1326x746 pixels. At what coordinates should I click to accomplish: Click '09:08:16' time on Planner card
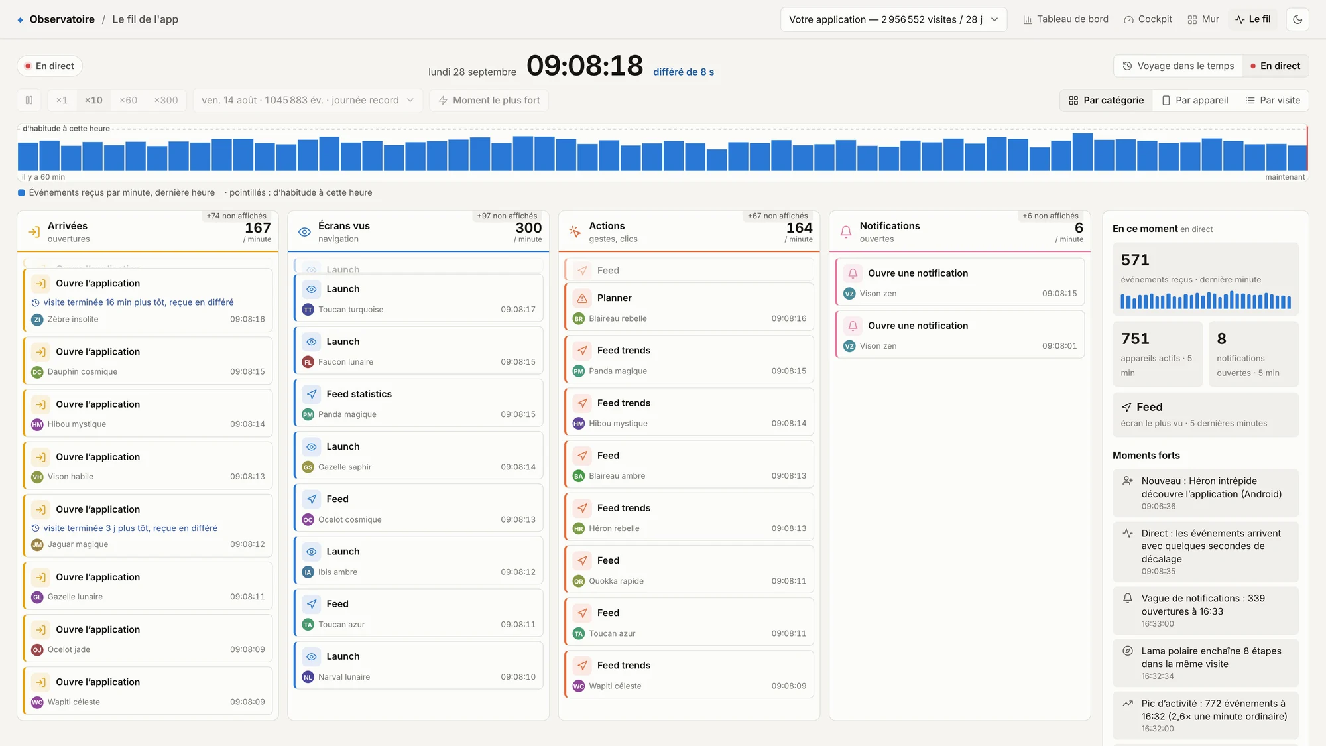point(789,319)
